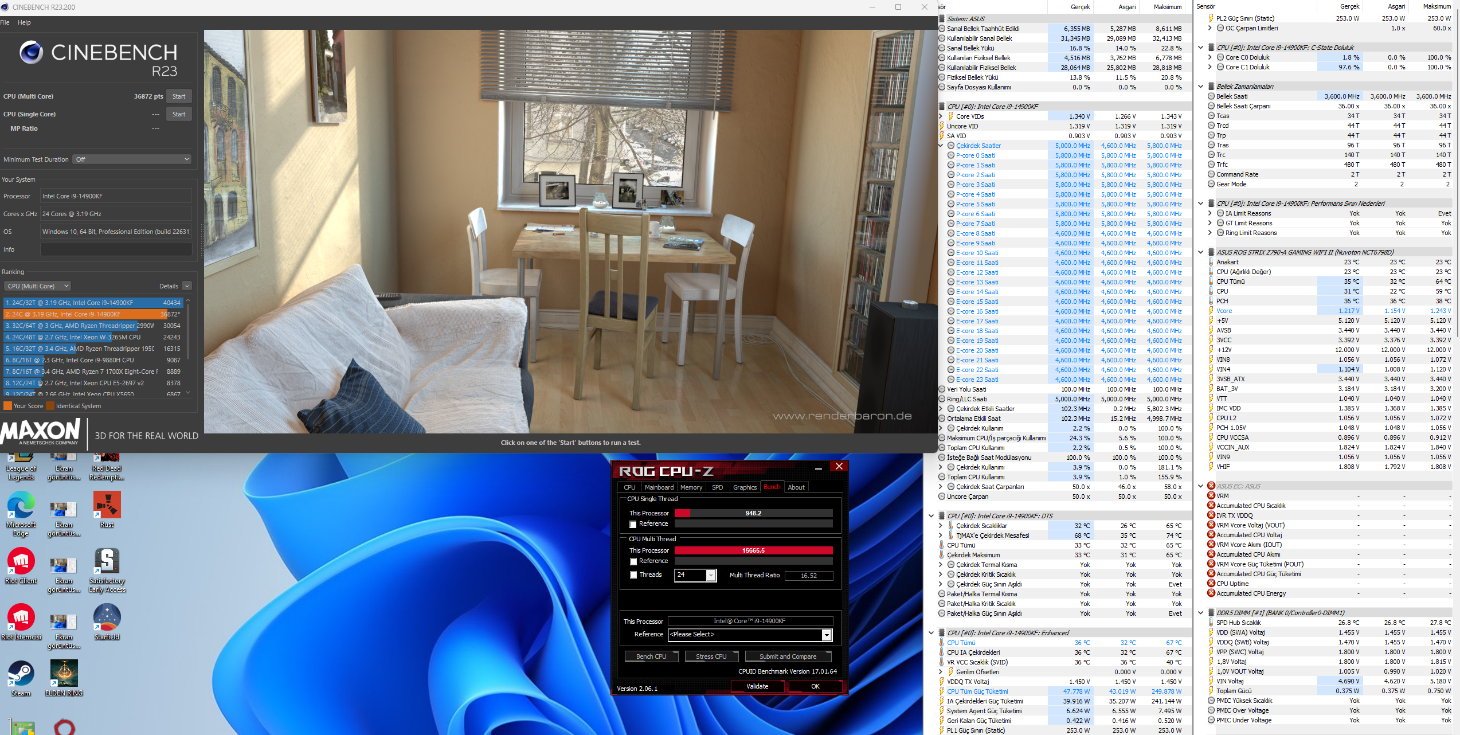
Task: Open Starfield desktop shortcut
Action: [107, 621]
